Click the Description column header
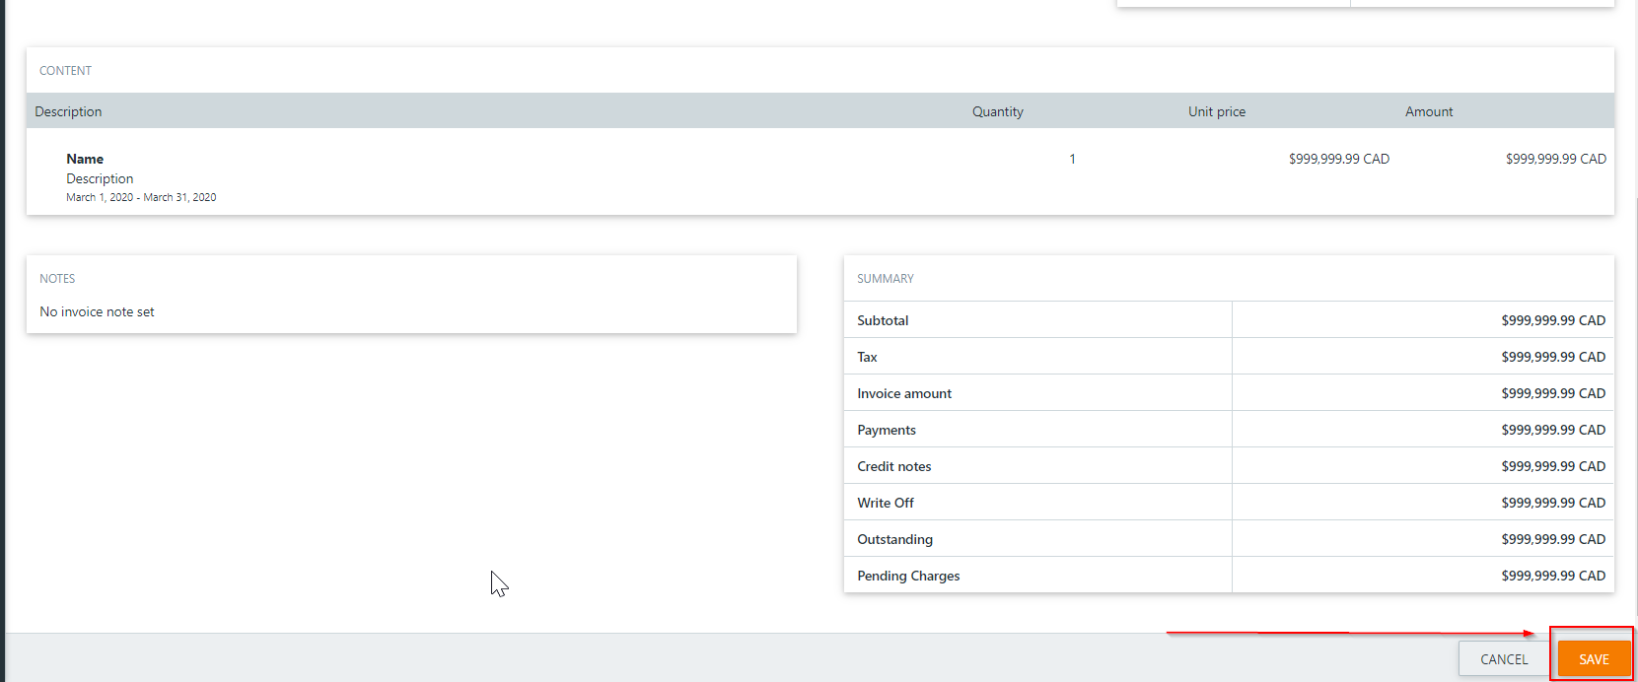Viewport: 1638px width, 682px height. click(x=68, y=111)
